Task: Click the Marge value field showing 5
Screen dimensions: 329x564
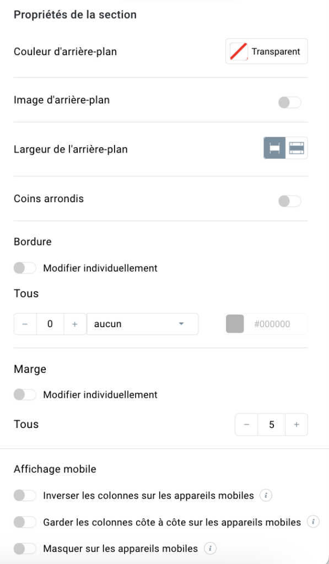Action: pyautogui.click(x=271, y=425)
